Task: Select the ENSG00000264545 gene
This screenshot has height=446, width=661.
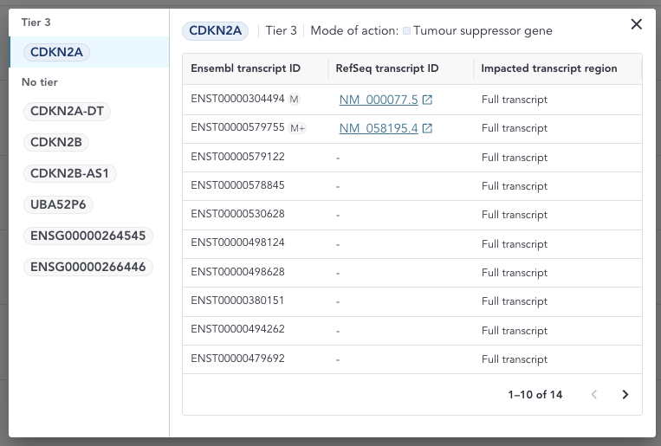Action: (x=87, y=236)
